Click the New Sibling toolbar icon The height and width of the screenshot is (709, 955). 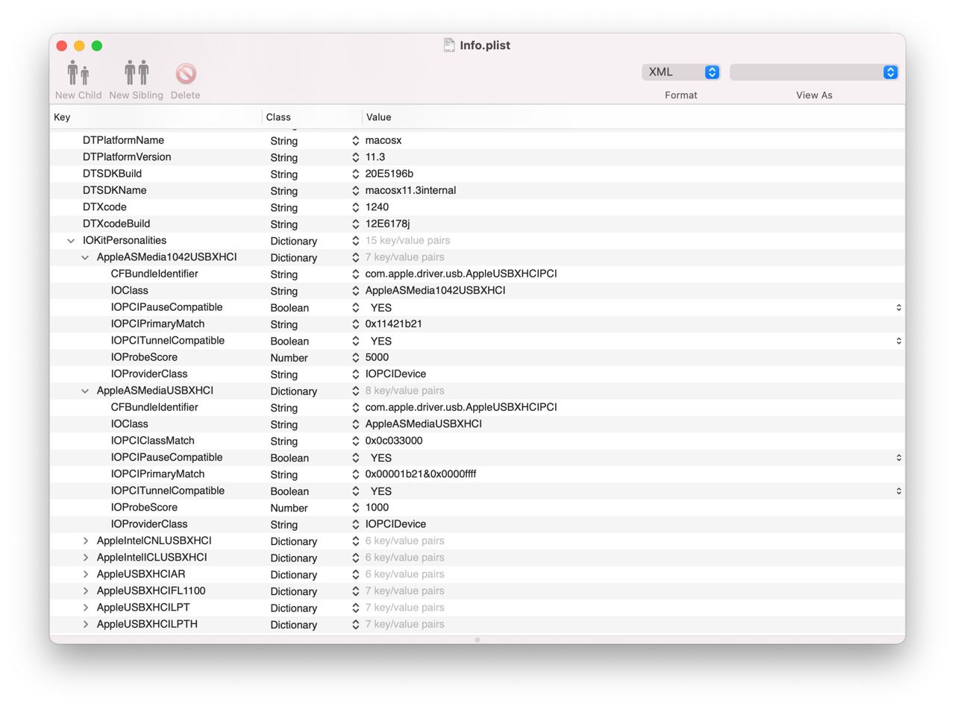(x=136, y=73)
